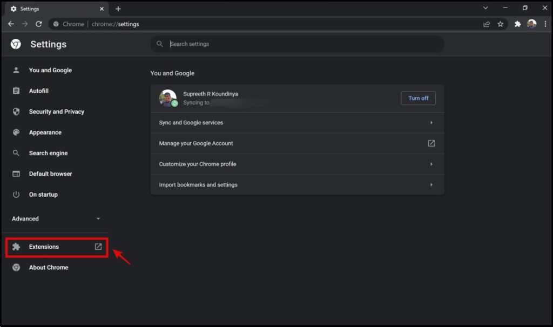The height and width of the screenshot is (327, 553).
Task: Open Appearance settings
Action: (x=45, y=133)
